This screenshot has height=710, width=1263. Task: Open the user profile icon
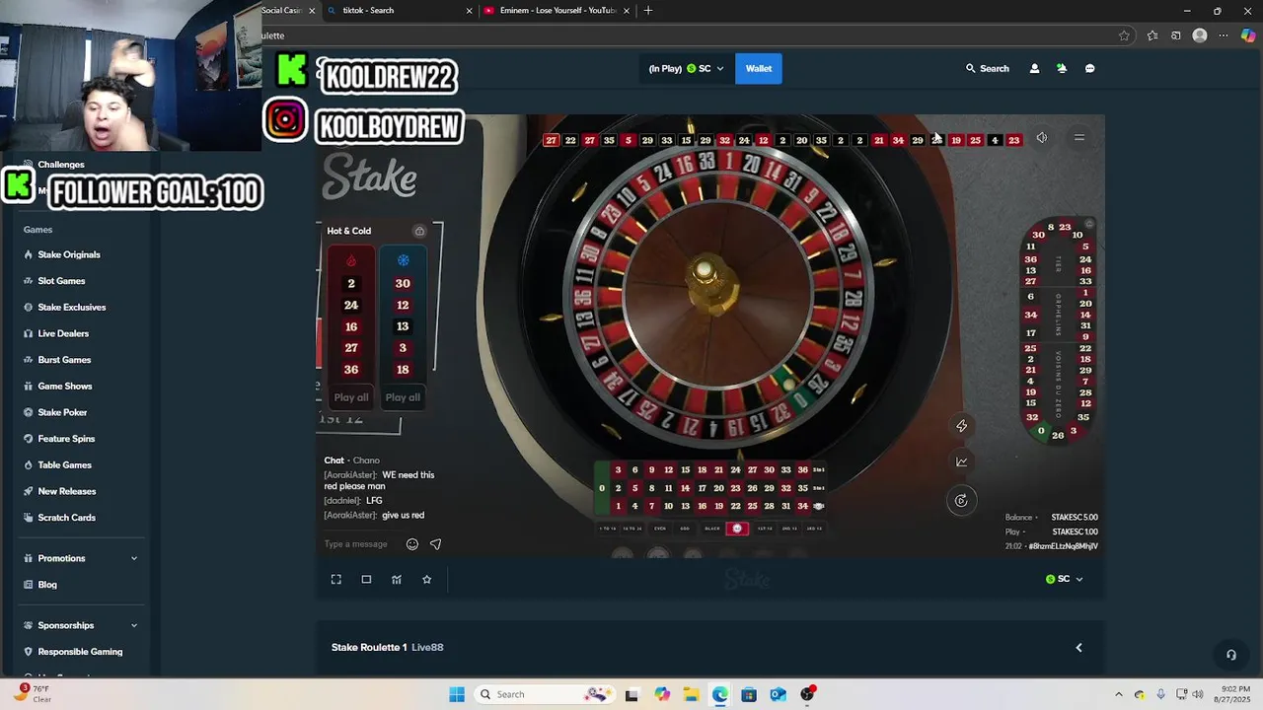coord(1034,69)
